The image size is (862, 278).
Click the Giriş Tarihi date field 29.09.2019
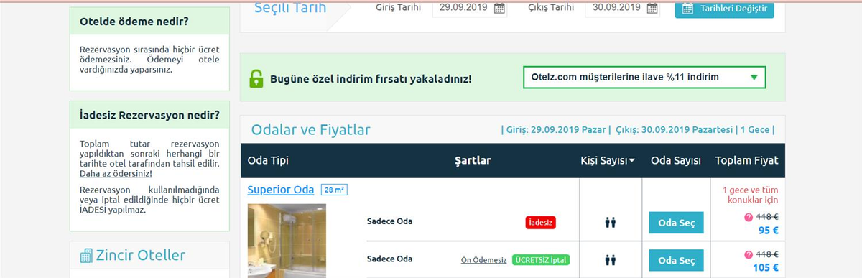click(x=470, y=9)
